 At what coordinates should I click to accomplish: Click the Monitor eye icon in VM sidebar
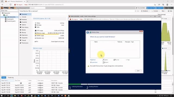click(21, 30)
